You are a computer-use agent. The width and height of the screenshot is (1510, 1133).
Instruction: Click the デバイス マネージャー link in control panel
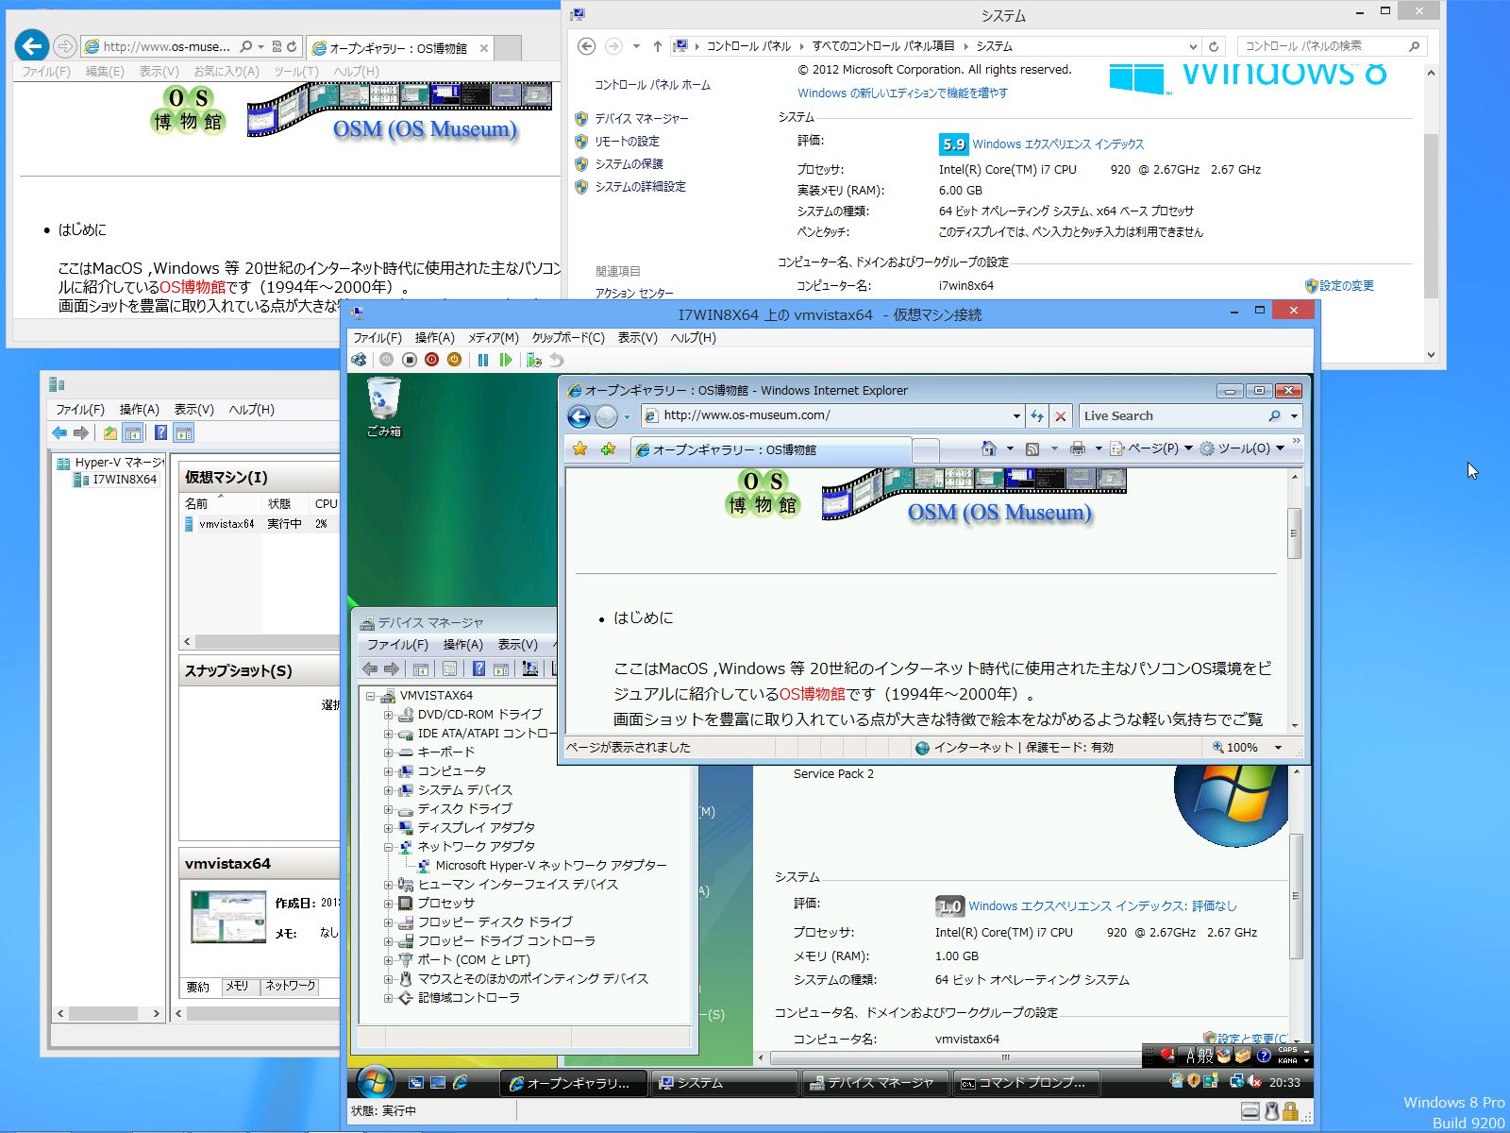641,118
